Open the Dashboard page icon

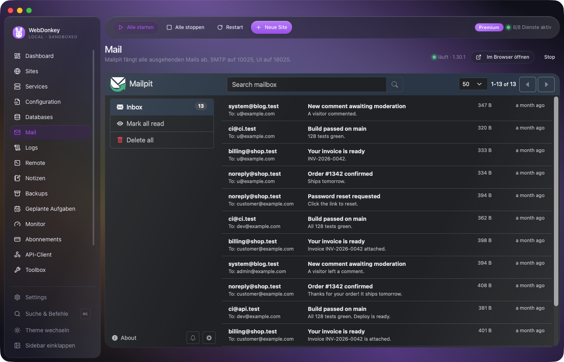tap(17, 56)
